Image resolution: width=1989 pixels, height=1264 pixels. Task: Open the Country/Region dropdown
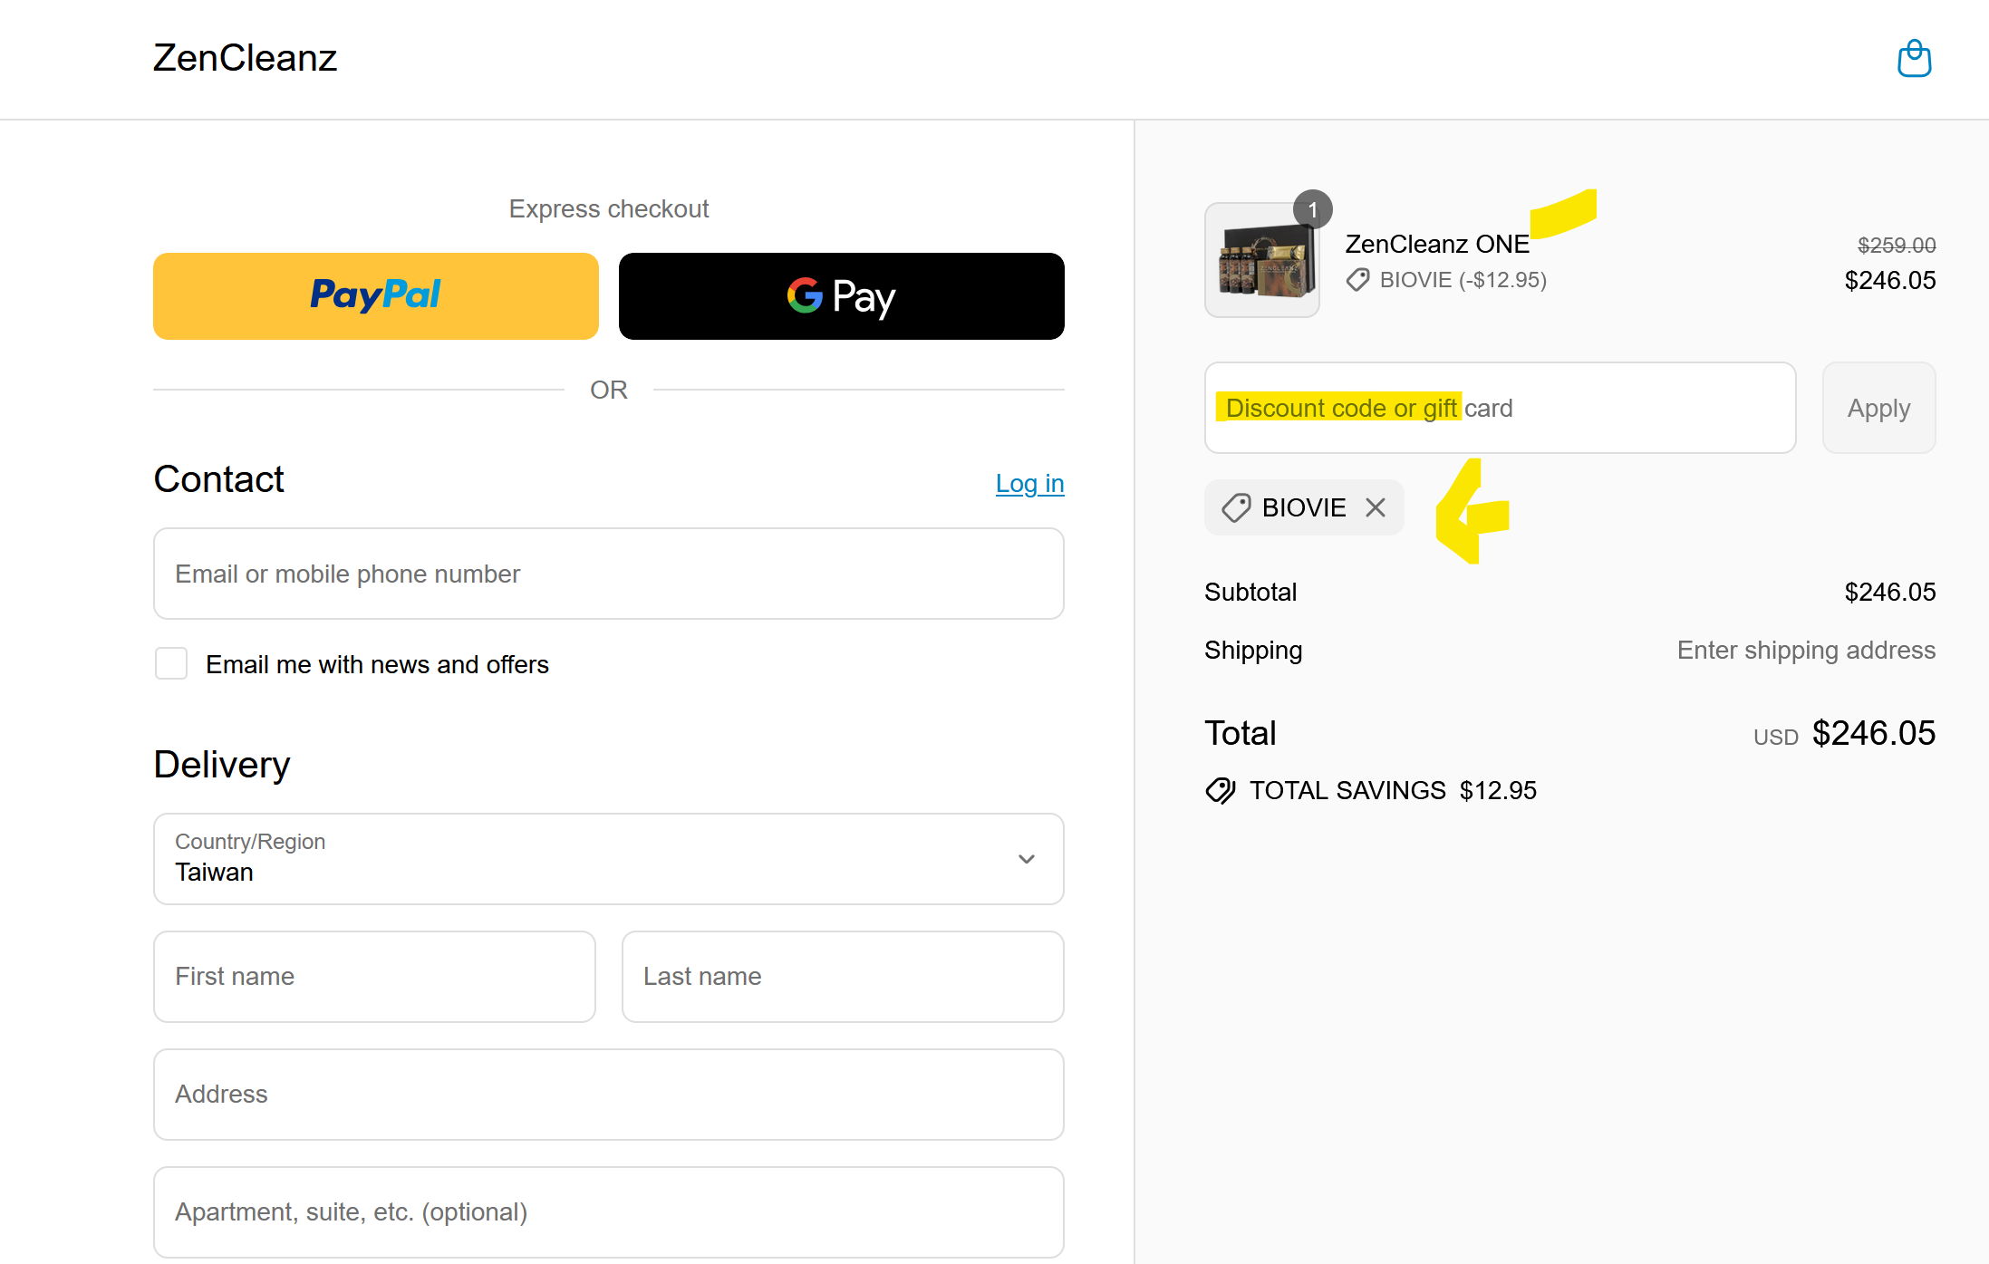pyautogui.click(x=609, y=859)
